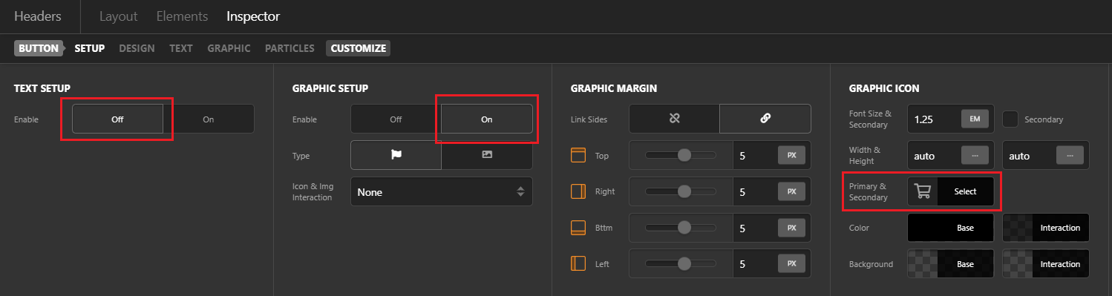The image size is (1112, 296).
Task: Click the shopping cart primary icon
Action: tap(923, 191)
